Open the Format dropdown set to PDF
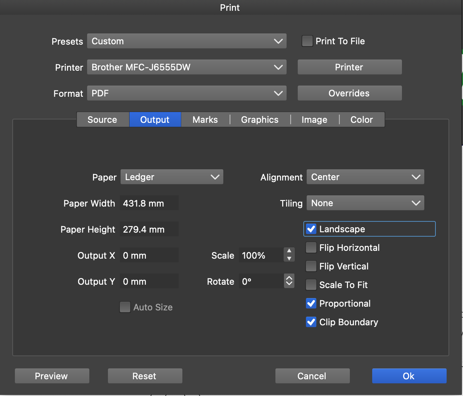 pos(186,93)
